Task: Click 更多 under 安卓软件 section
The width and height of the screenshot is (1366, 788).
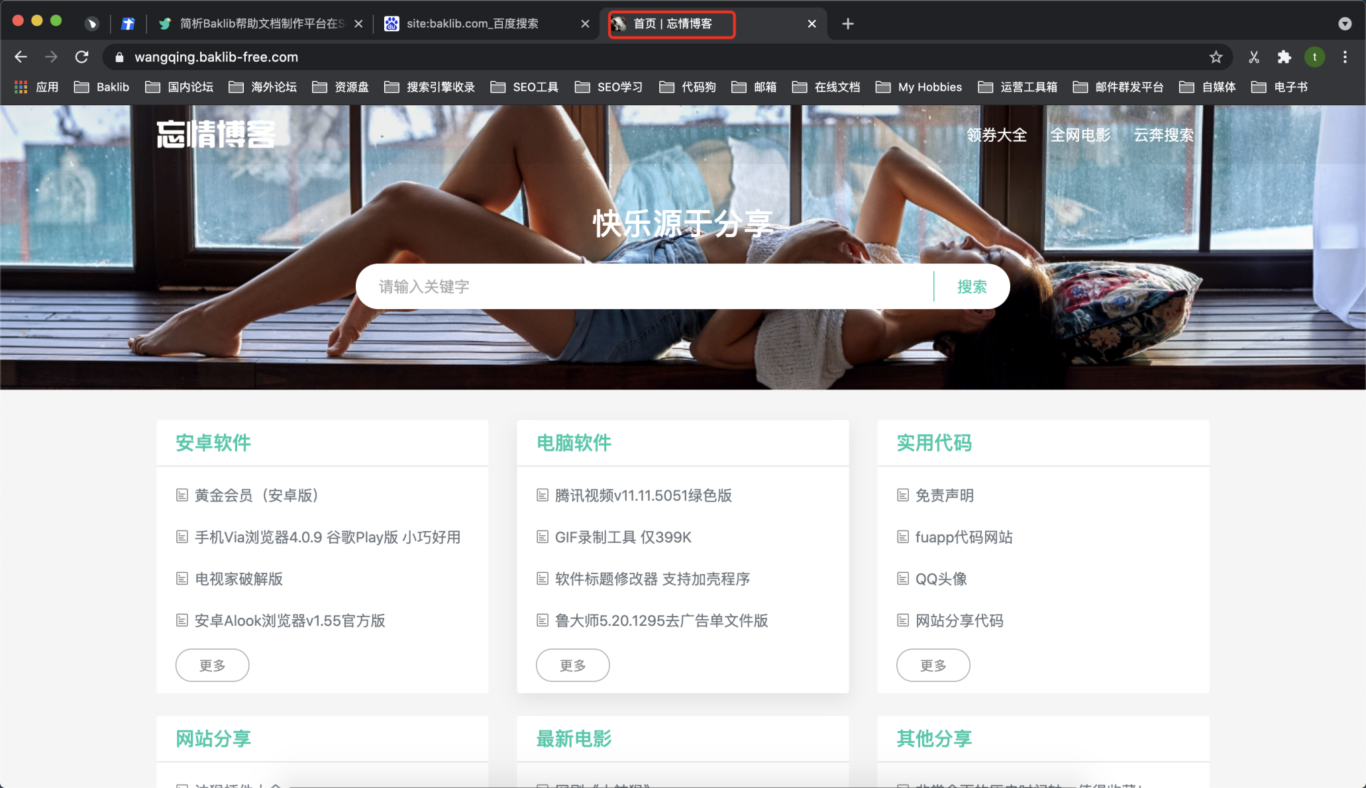Action: click(x=212, y=665)
